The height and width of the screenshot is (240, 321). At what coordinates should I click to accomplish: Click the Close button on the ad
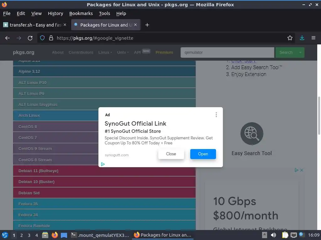[171, 154]
